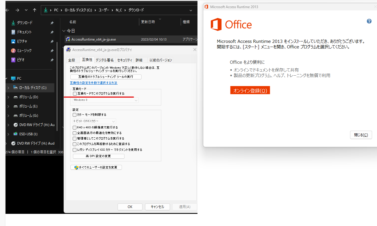Switch to the セキュリティ tab
The width and height of the screenshot is (377, 226).
pos(125,60)
